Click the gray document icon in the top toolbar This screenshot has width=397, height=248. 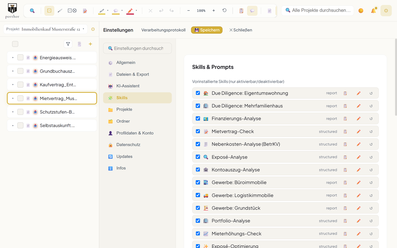tap(269, 11)
